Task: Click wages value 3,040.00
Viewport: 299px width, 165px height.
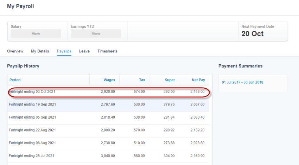Action: 108,156
